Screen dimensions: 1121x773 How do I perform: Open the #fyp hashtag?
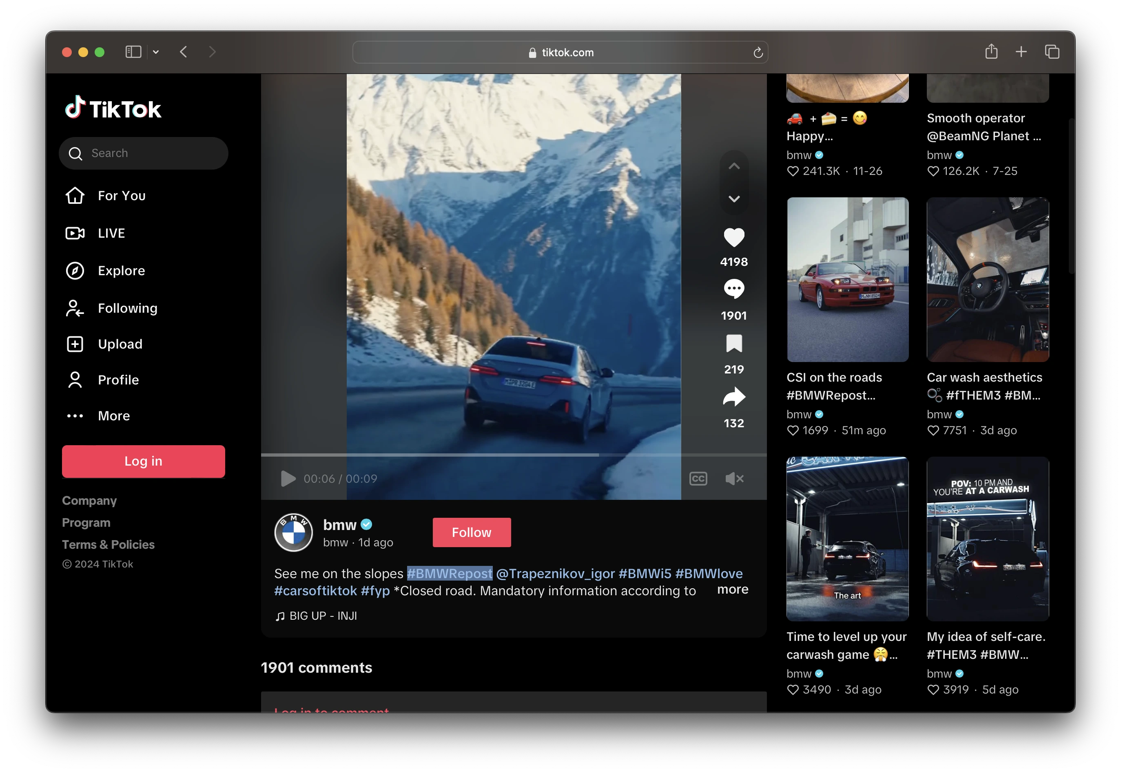(x=375, y=591)
